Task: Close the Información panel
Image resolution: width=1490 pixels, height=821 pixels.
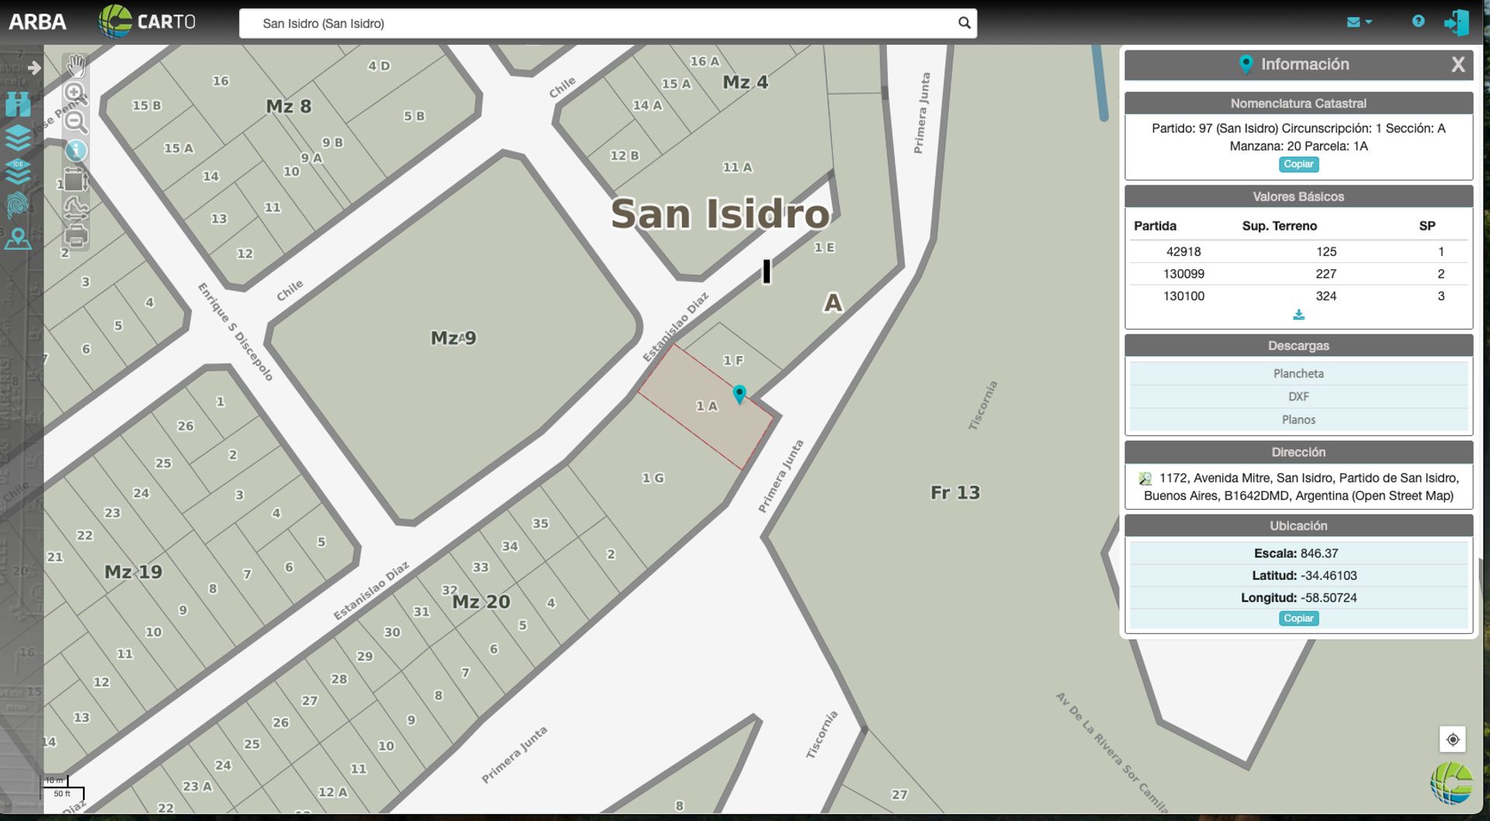Action: click(1457, 65)
